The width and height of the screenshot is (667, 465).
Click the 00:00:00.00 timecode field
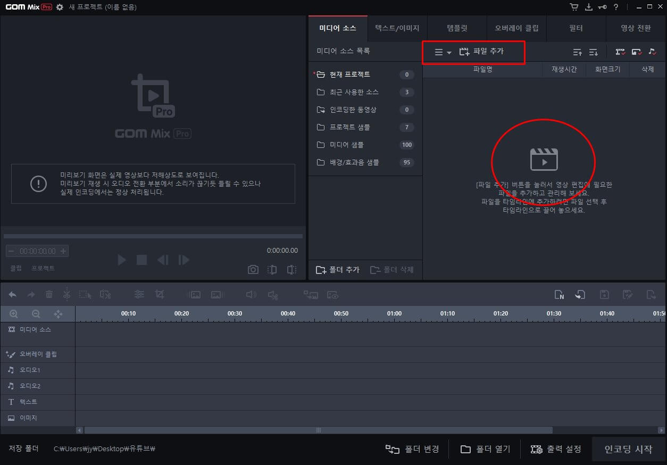pyautogui.click(x=38, y=251)
